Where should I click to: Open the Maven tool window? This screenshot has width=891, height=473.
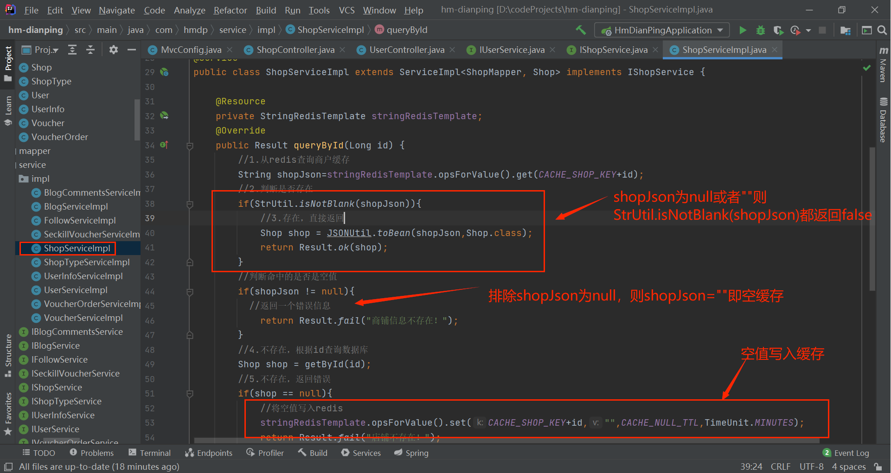[x=884, y=65]
